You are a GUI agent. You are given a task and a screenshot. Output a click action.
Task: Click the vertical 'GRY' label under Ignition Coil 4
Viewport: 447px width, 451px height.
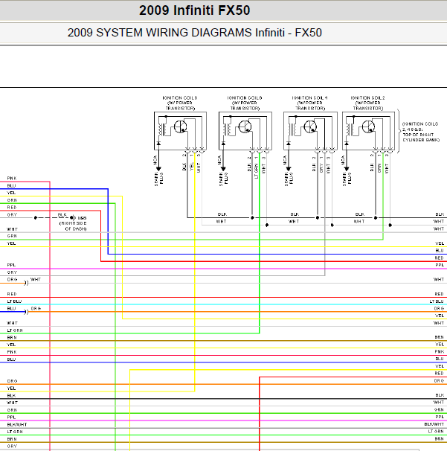(x=321, y=167)
